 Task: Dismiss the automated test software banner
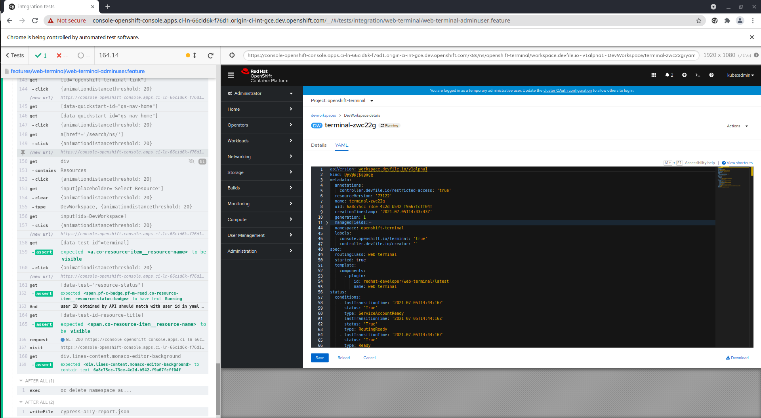[x=752, y=37]
